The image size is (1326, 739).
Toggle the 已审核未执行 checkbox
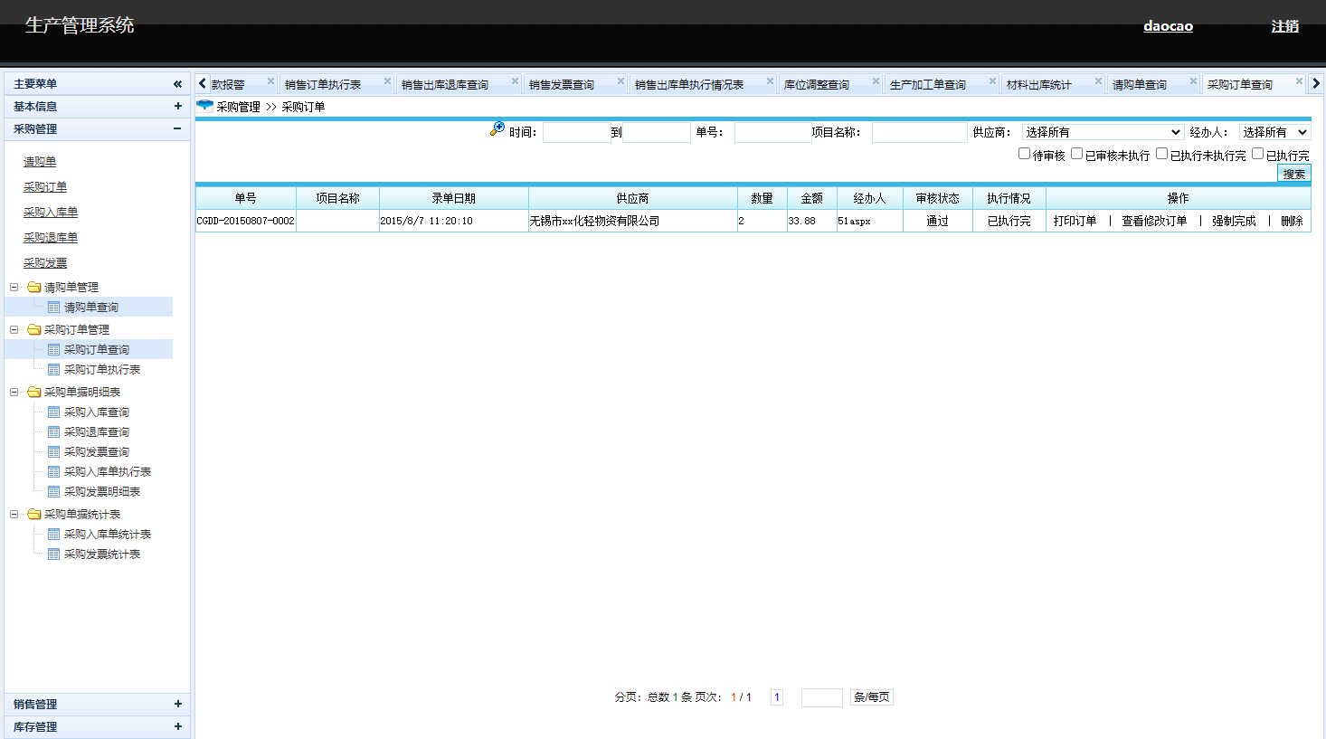1076,154
